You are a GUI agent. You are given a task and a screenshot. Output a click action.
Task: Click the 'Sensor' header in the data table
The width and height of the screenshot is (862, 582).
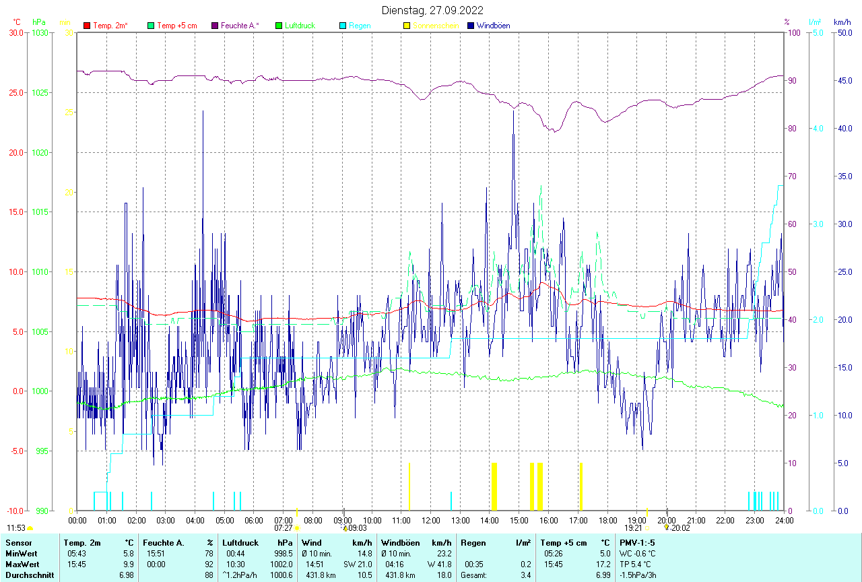click(x=18, y=542)
